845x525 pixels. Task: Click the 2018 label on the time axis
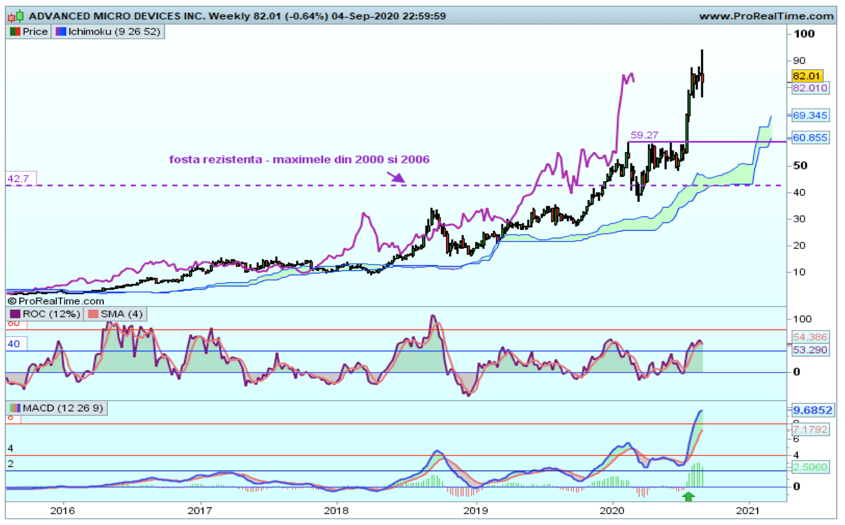[336, 511]
